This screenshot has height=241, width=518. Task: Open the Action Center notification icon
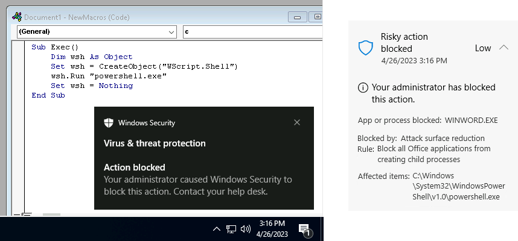[x=304, y=230]
